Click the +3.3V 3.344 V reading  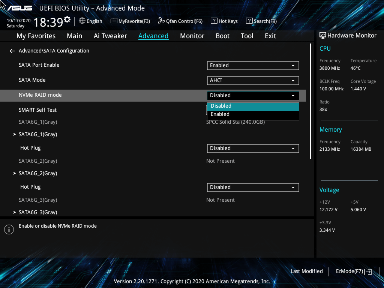[x=327, y=230]
